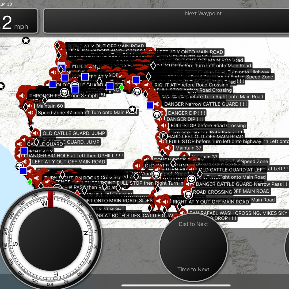289x289 pixels.
Task: Select skull icon above THROUGH FENCE label
Action: click(x=64, y=93)
